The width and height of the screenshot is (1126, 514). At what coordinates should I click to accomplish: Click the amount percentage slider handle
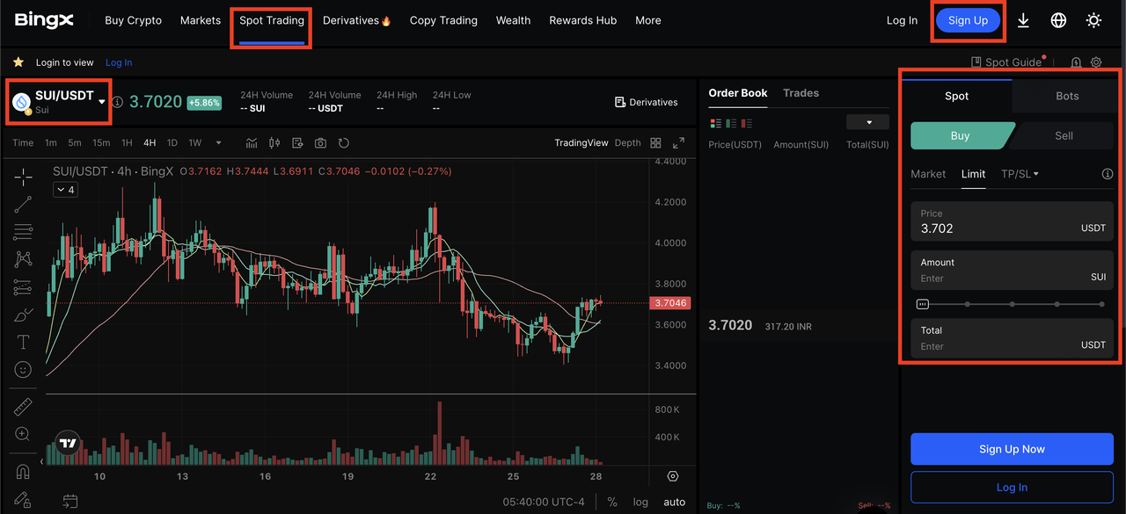pos(922,304)
